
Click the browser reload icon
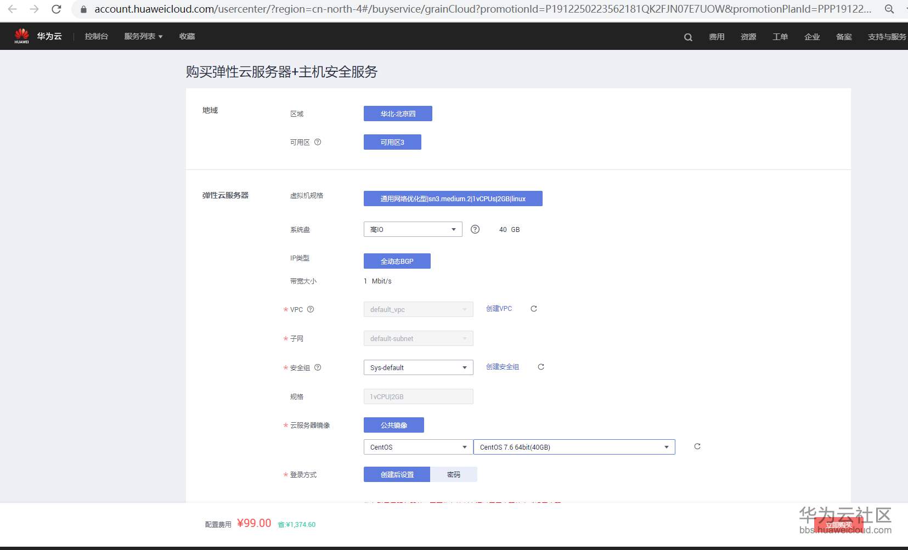[x=57, y=9]
